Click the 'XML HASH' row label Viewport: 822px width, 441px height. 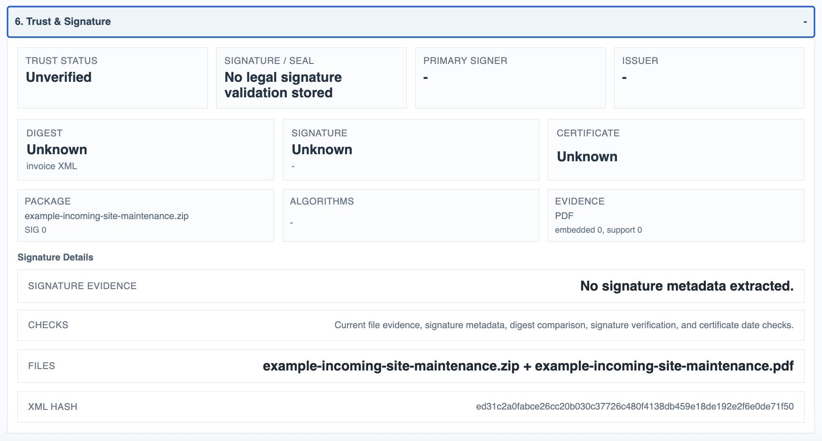pos(53,407)
